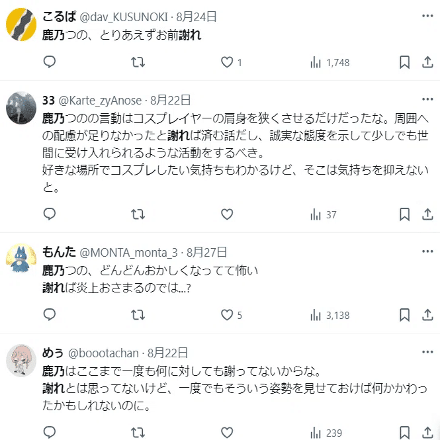Viewport: 440px width, 440px height.
Task: Like the tweet by こるぱ
Action: click(227, 62)
